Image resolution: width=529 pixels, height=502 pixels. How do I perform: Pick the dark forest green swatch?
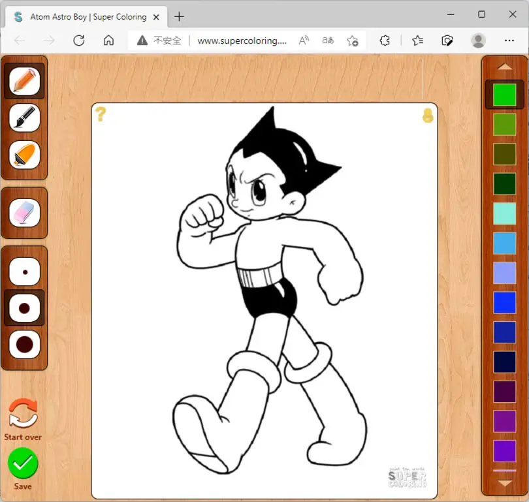pyautogui.click(x=504, y=183)
